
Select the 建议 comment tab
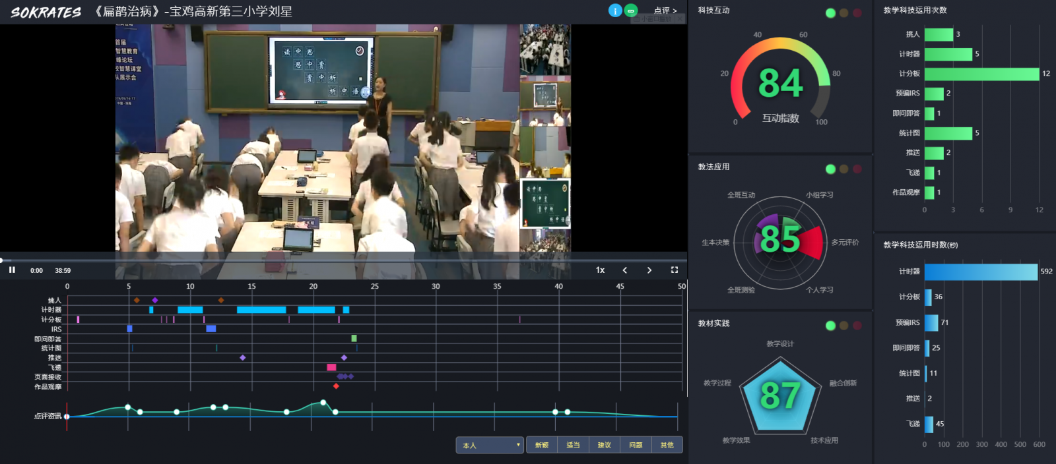604,446
